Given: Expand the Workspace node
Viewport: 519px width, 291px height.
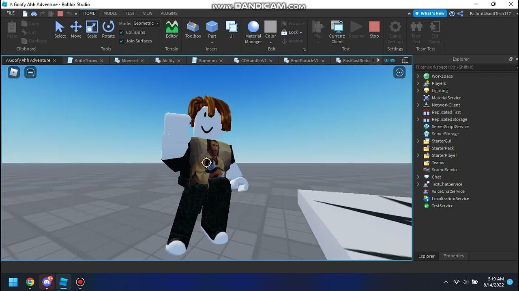Looking at the screenshot, I should coord(418,76).
